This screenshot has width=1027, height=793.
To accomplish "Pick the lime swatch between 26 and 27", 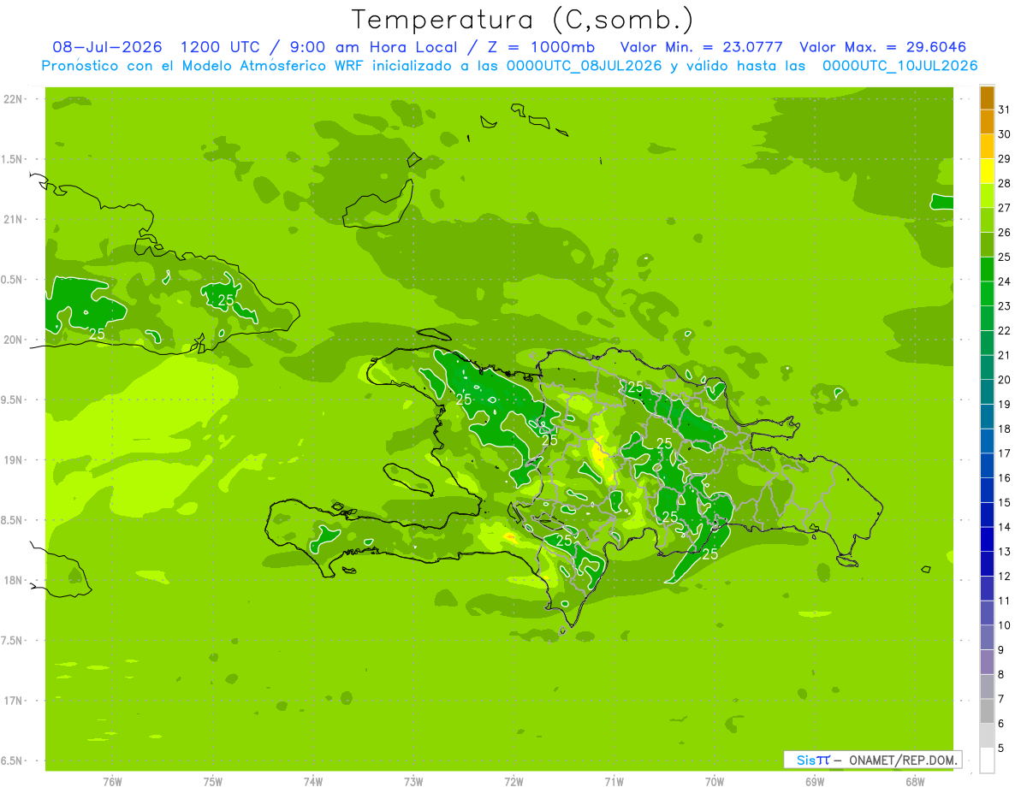I will pyautogui.click(x=987, y=220).
